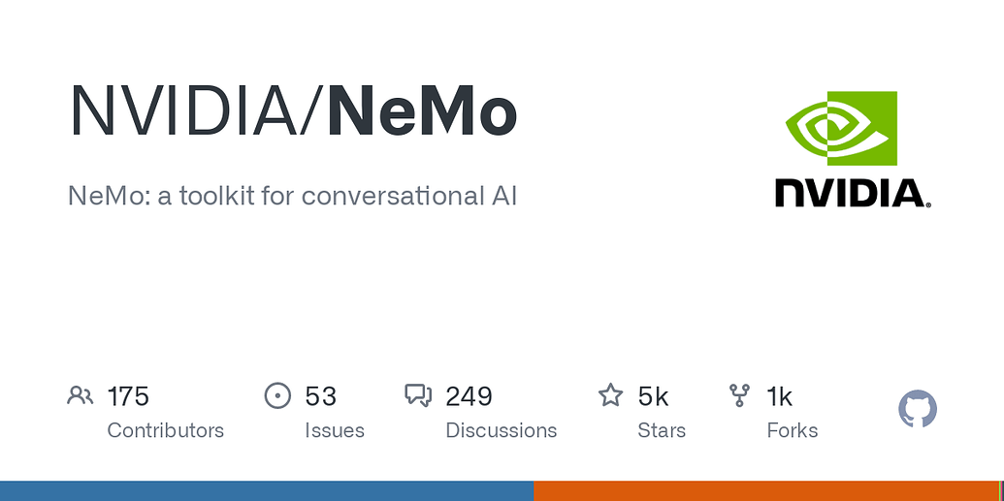
Task: Click the 249 discussions count
Action: point(469,396)
